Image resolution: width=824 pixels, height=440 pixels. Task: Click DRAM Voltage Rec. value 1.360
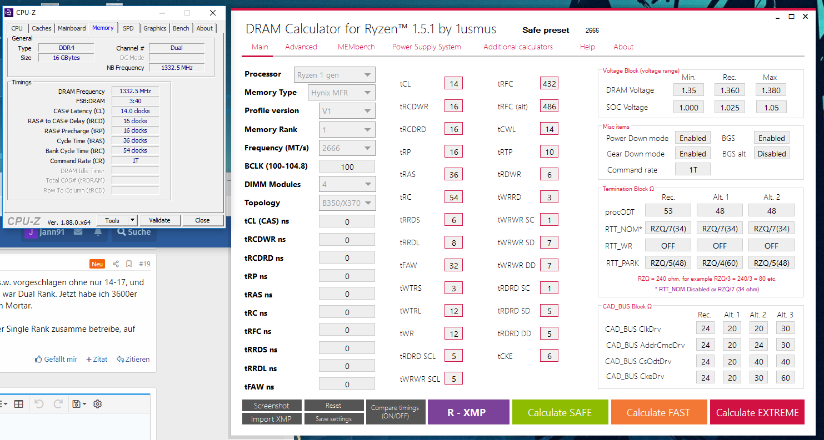[730, 90]
